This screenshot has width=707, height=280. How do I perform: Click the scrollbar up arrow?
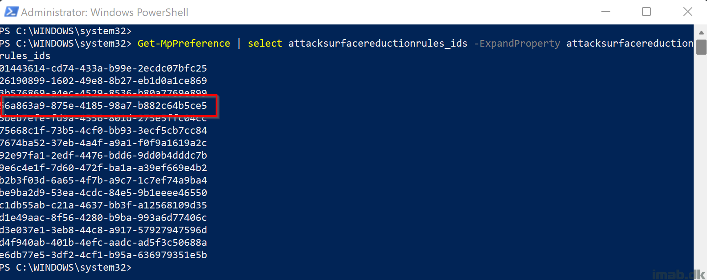[702, 32]
